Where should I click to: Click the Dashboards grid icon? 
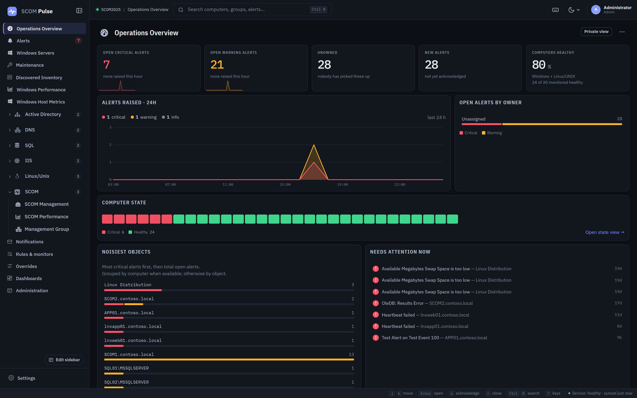click(x=10, y=278)
